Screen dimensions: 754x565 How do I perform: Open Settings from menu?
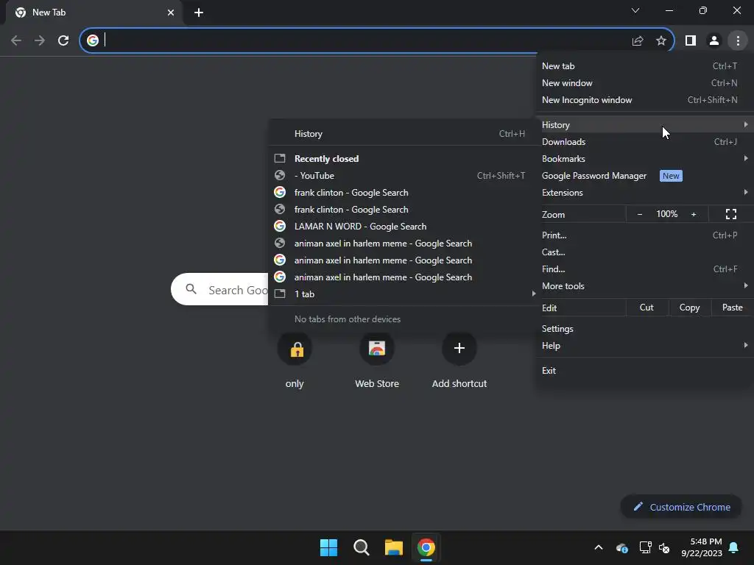[x=644, y=329]
